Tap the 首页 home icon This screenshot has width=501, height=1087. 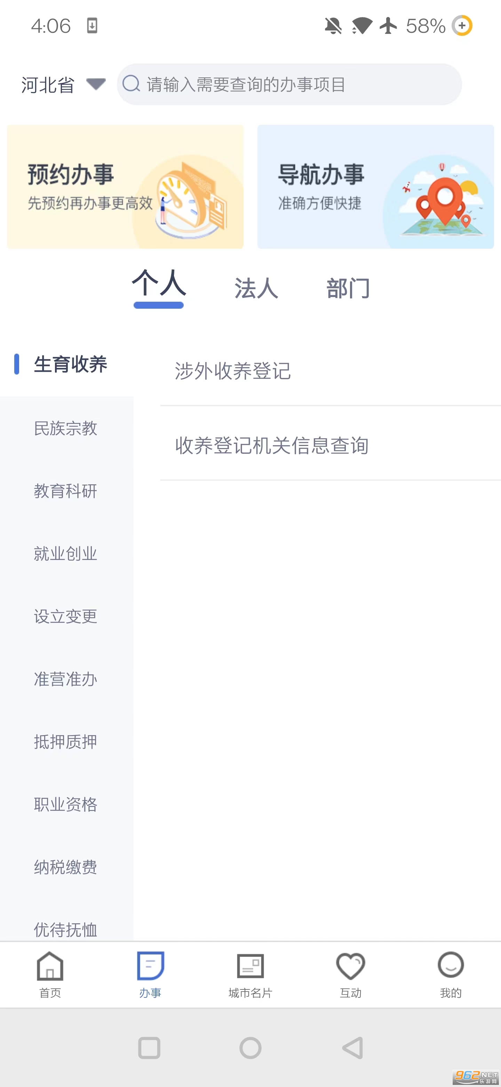tap(50, 966)
